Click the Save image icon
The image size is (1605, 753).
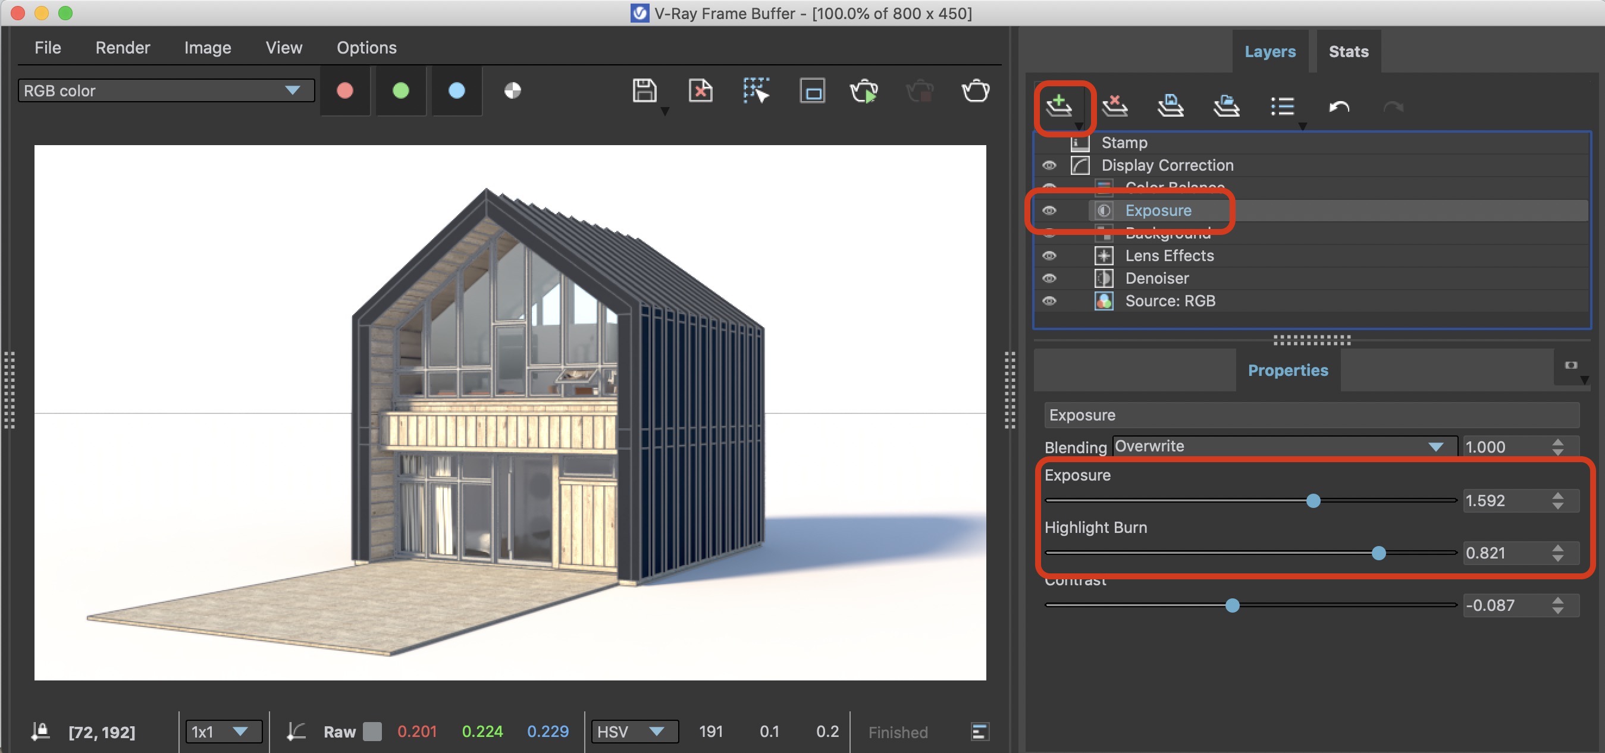pos(644,91)
